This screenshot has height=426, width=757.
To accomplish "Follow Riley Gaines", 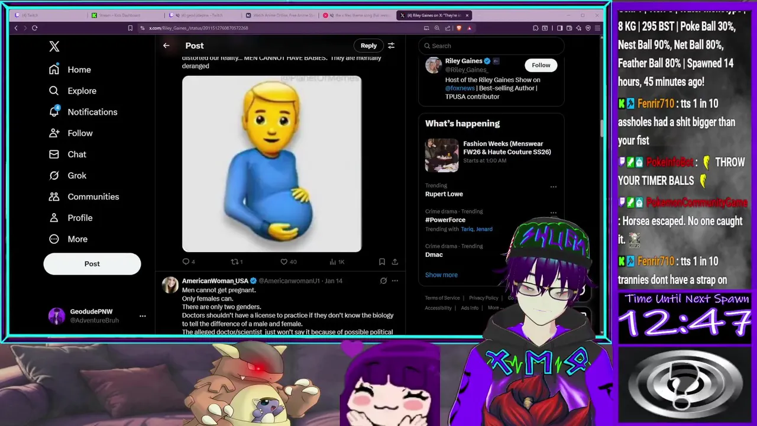I will click(541, 65).
